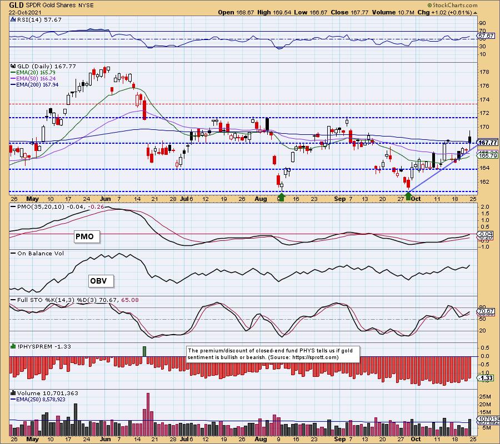
Task: Click the Aug label on price panel date axis
Action: pos(261,199)
